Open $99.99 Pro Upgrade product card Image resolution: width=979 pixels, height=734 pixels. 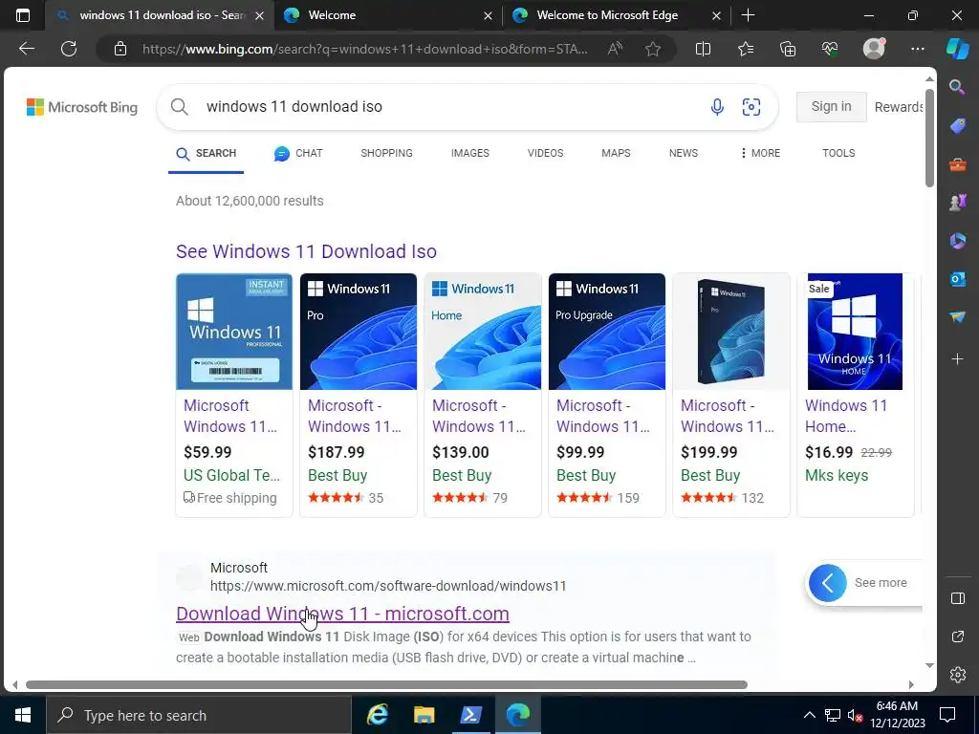point(607,395)
